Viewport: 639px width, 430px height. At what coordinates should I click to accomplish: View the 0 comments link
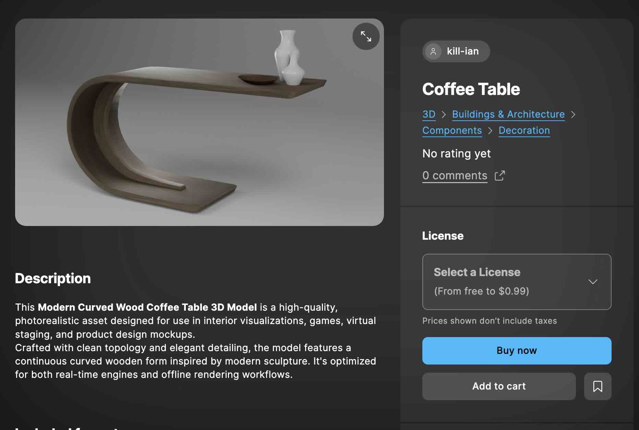(455, 176)
